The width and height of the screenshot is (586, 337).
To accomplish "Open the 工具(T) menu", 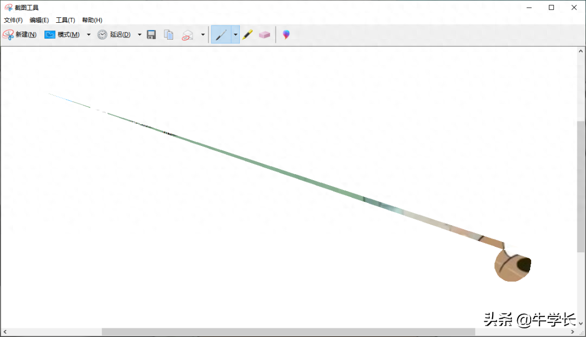I will tap(66, 20).
